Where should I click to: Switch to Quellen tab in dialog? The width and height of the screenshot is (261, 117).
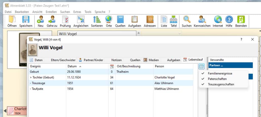[135, 60]
